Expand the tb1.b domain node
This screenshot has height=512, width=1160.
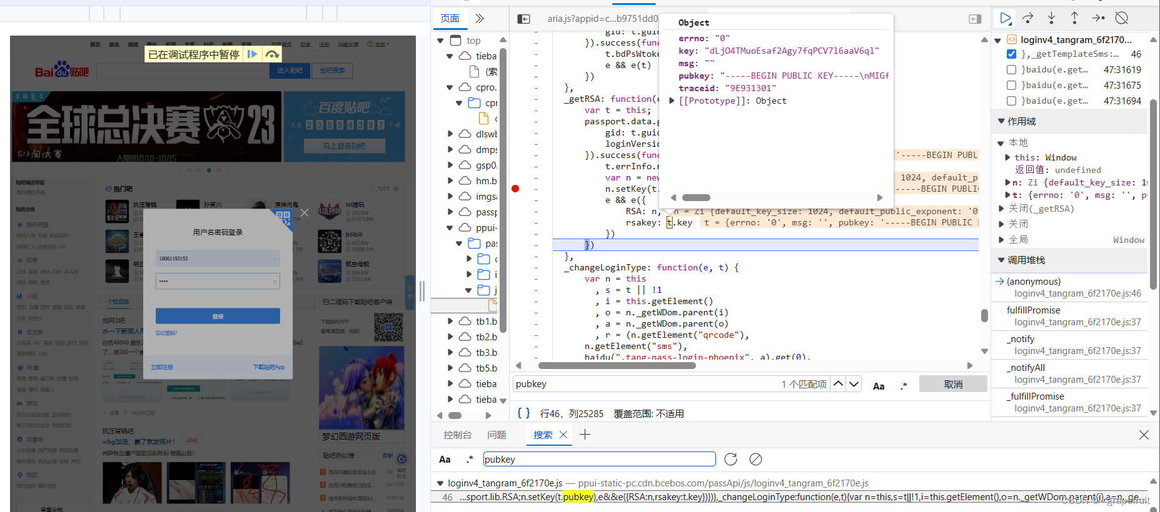450,321
